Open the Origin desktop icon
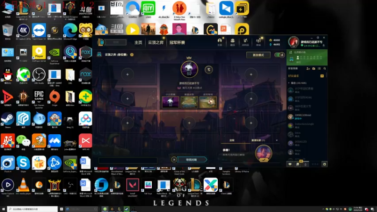Image resolution: width=377 pixels, height=212 pixels. click(x=54, y=98)
